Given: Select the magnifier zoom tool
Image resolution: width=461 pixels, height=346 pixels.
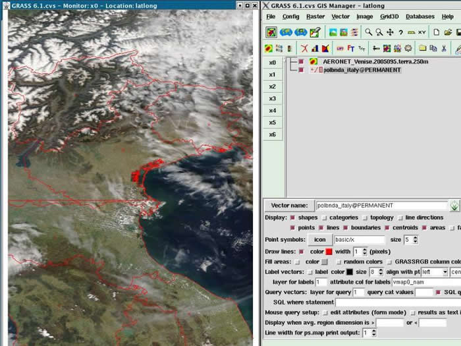Looking at the screenshot, I should coord(368,32).
